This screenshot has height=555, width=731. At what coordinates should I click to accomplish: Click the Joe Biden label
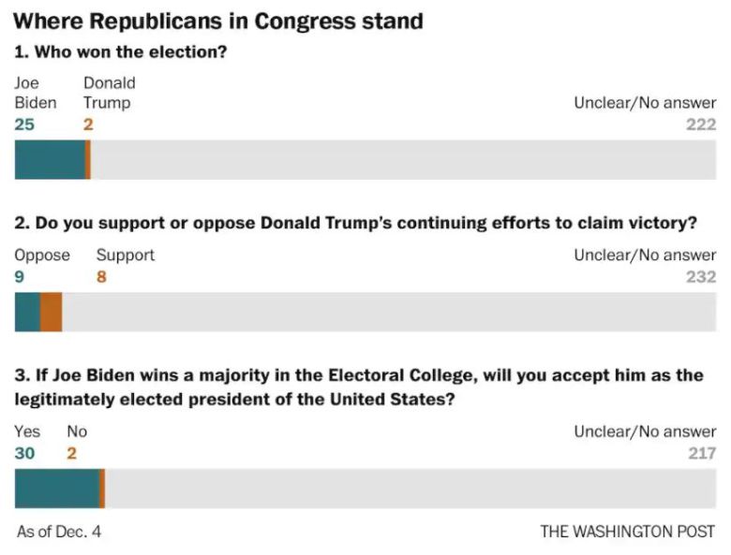[x=35, y=93]
